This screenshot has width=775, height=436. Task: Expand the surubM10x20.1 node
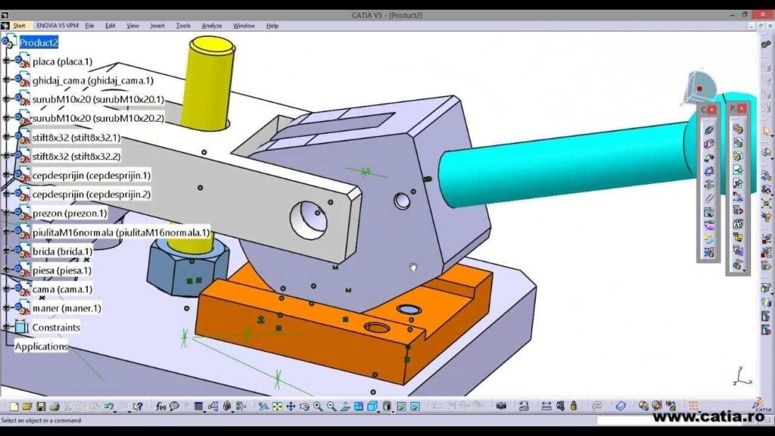6,99
